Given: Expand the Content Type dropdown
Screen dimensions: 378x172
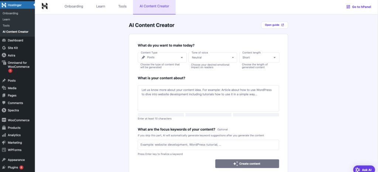Looking at the screenshot, I should [162, 58].
